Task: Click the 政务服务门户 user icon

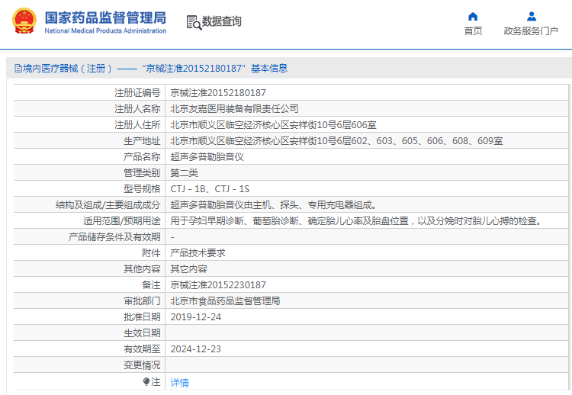Action: [532, 17]
